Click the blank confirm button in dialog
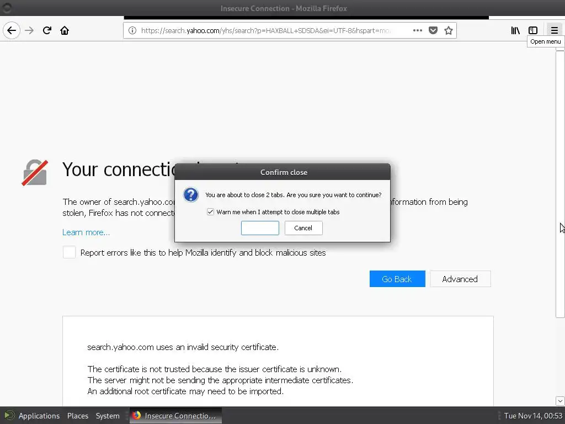This screenshot has height=424, width=565. 260,228
